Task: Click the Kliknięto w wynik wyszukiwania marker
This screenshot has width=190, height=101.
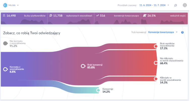Action: coord(156,79)
